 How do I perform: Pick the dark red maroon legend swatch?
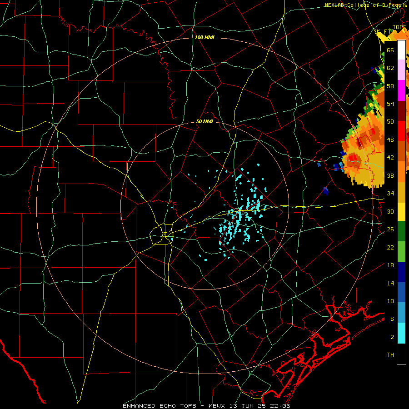[401, 111]
